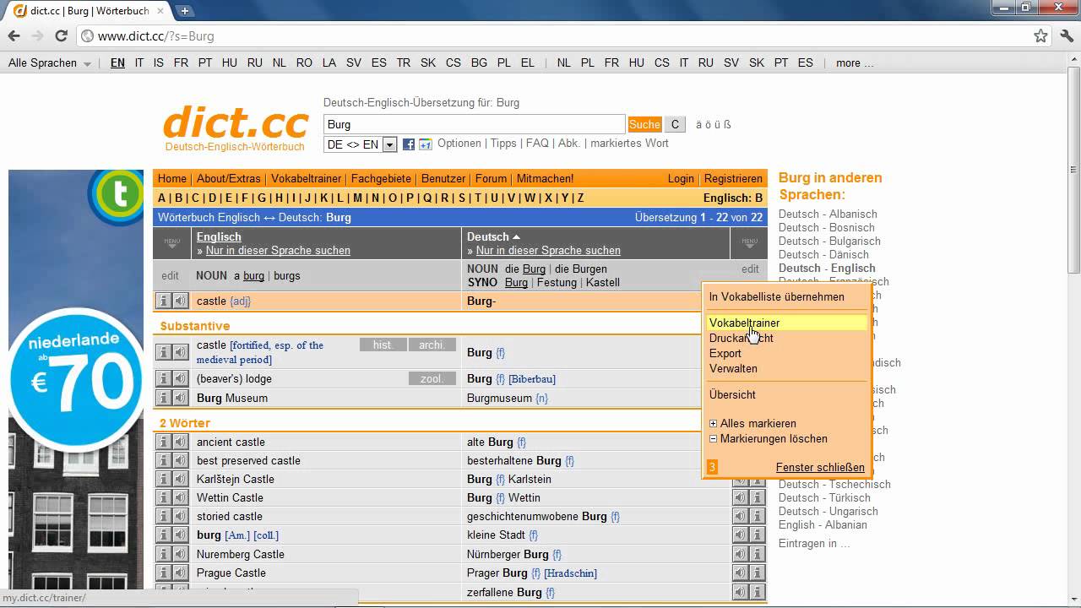Open the 'Login' link
Viewport: 1081px width, 608px height.
pos(681,178)
